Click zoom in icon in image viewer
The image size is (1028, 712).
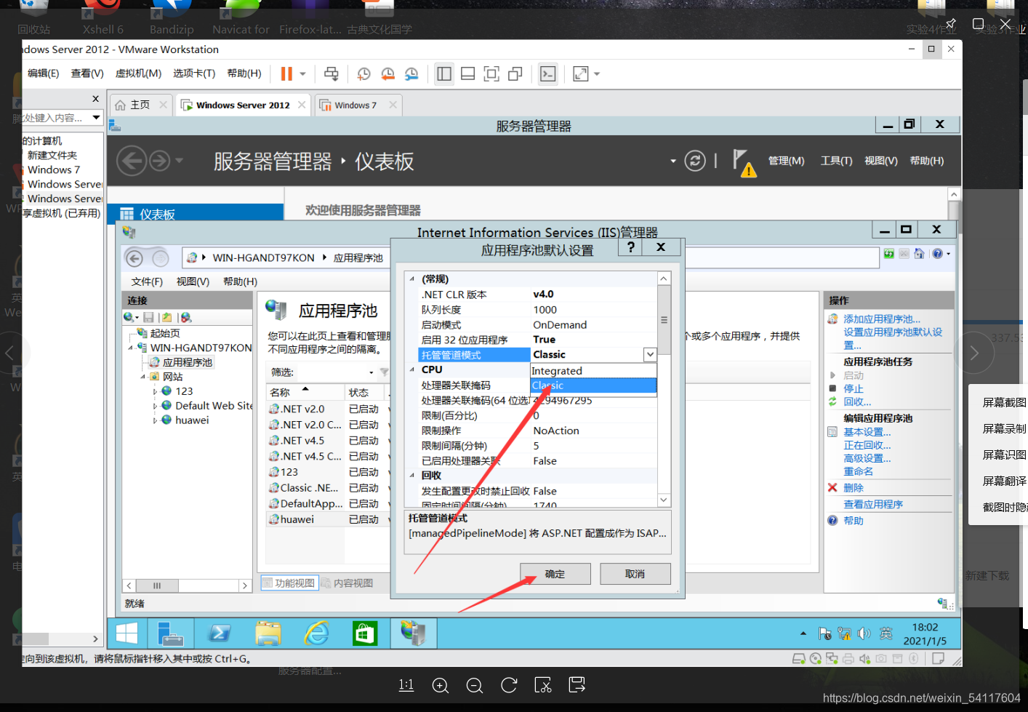440,685
